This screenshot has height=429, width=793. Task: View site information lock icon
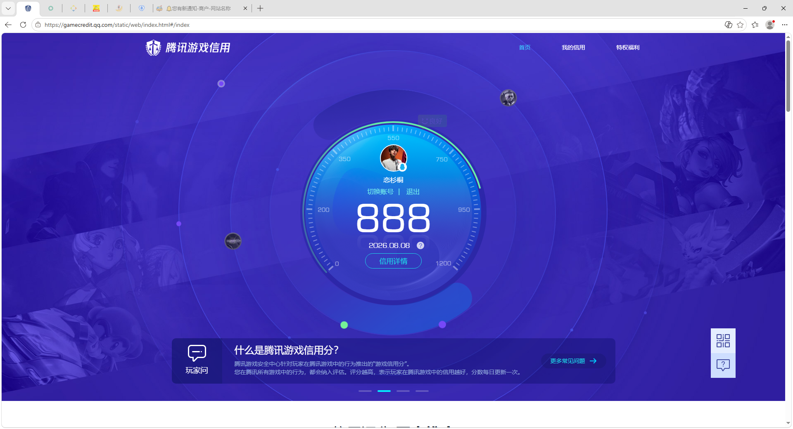click(38, 25)
